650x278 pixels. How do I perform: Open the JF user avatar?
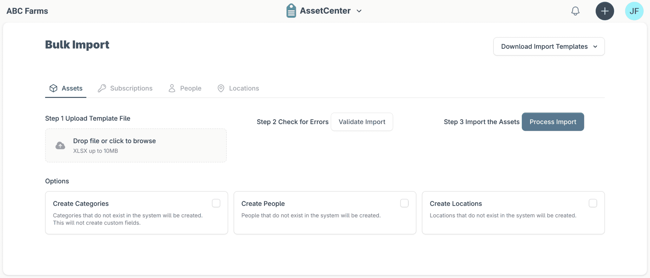634,11
